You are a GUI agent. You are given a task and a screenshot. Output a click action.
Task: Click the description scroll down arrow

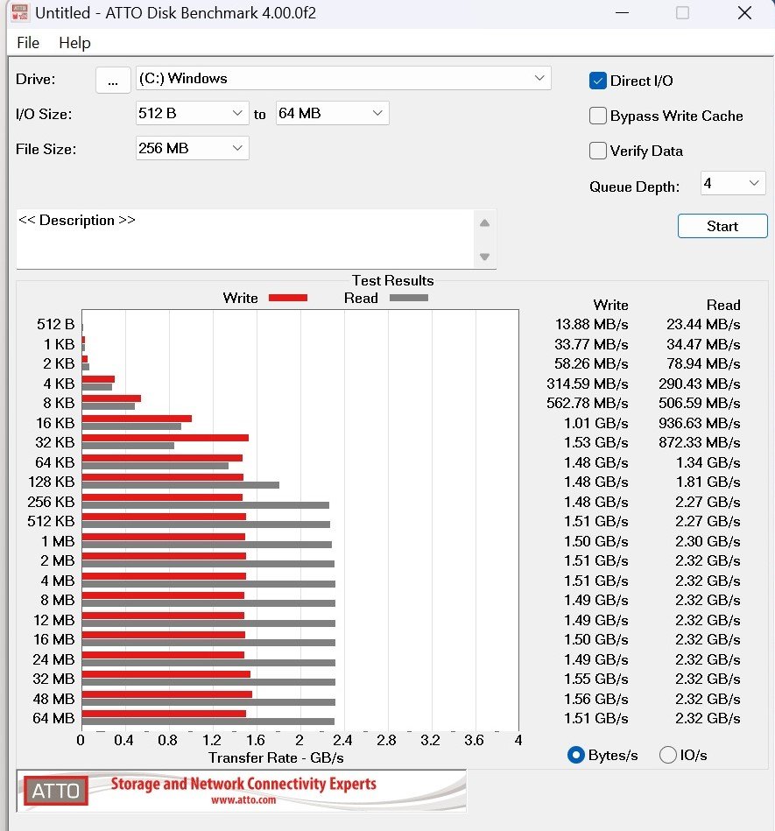(484, 257)
